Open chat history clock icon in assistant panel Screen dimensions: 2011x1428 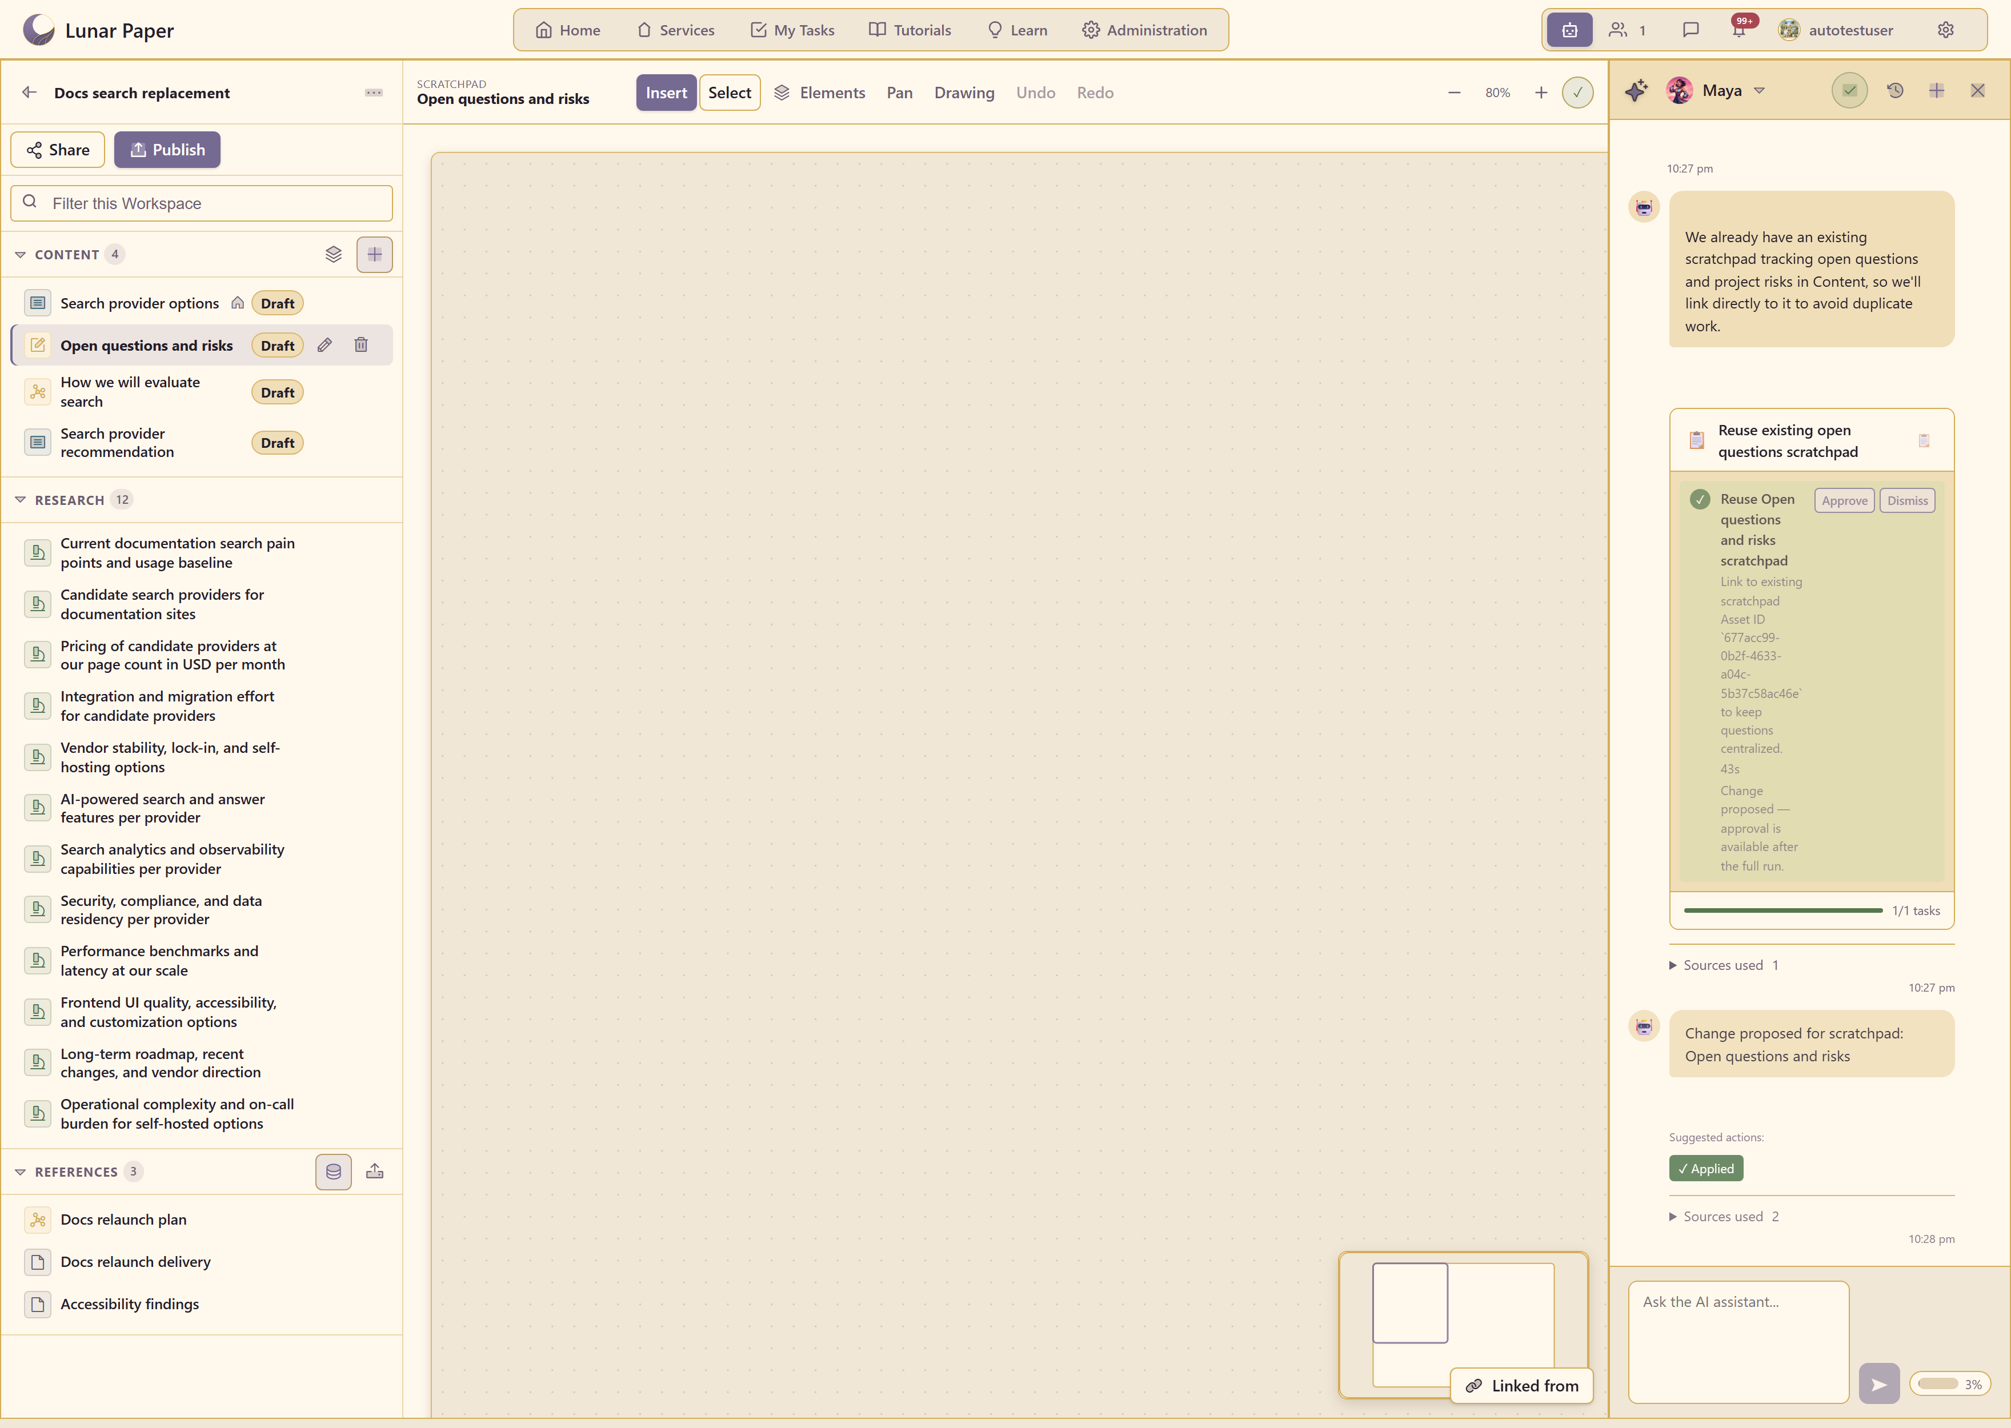[1895, 91]
